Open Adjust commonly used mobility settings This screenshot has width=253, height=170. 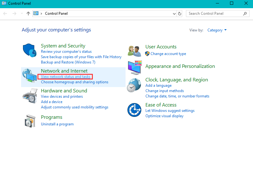(75, 107)
